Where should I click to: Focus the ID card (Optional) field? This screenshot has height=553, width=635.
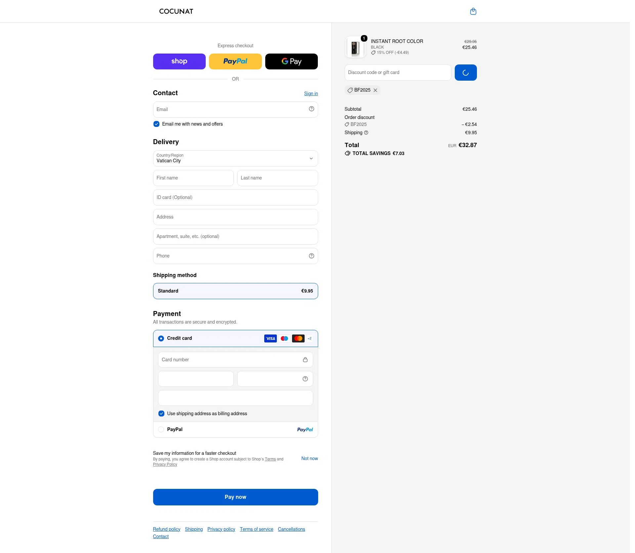[235, 197]
